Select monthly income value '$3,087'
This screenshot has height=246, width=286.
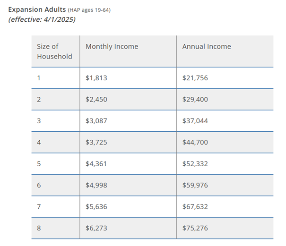click(96, 121)
